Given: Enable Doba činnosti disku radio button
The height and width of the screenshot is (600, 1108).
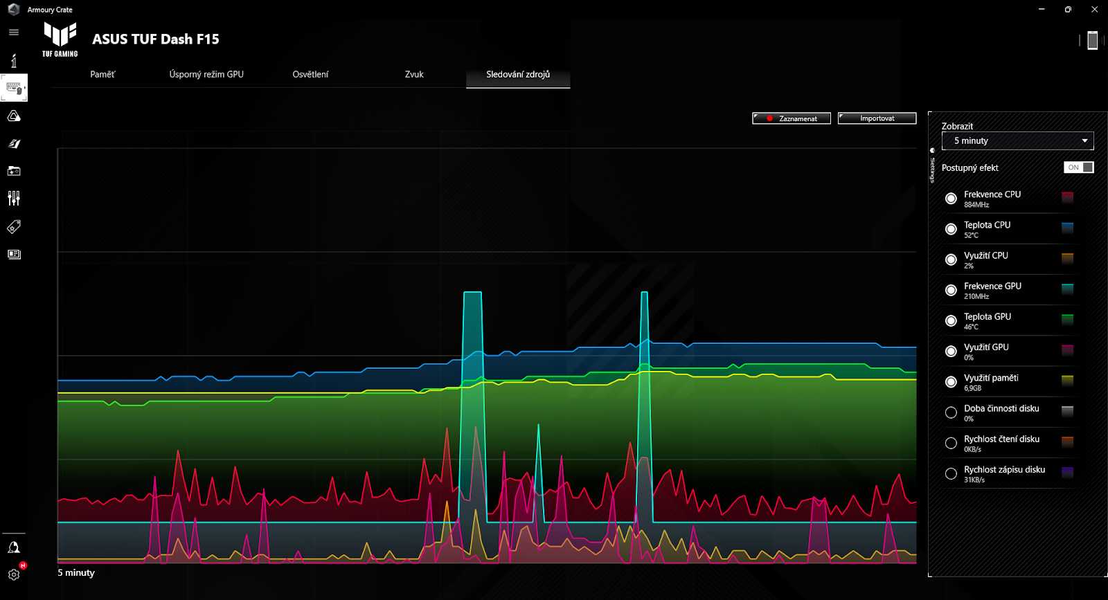Looking at the screenshot, I should (951, 412).
